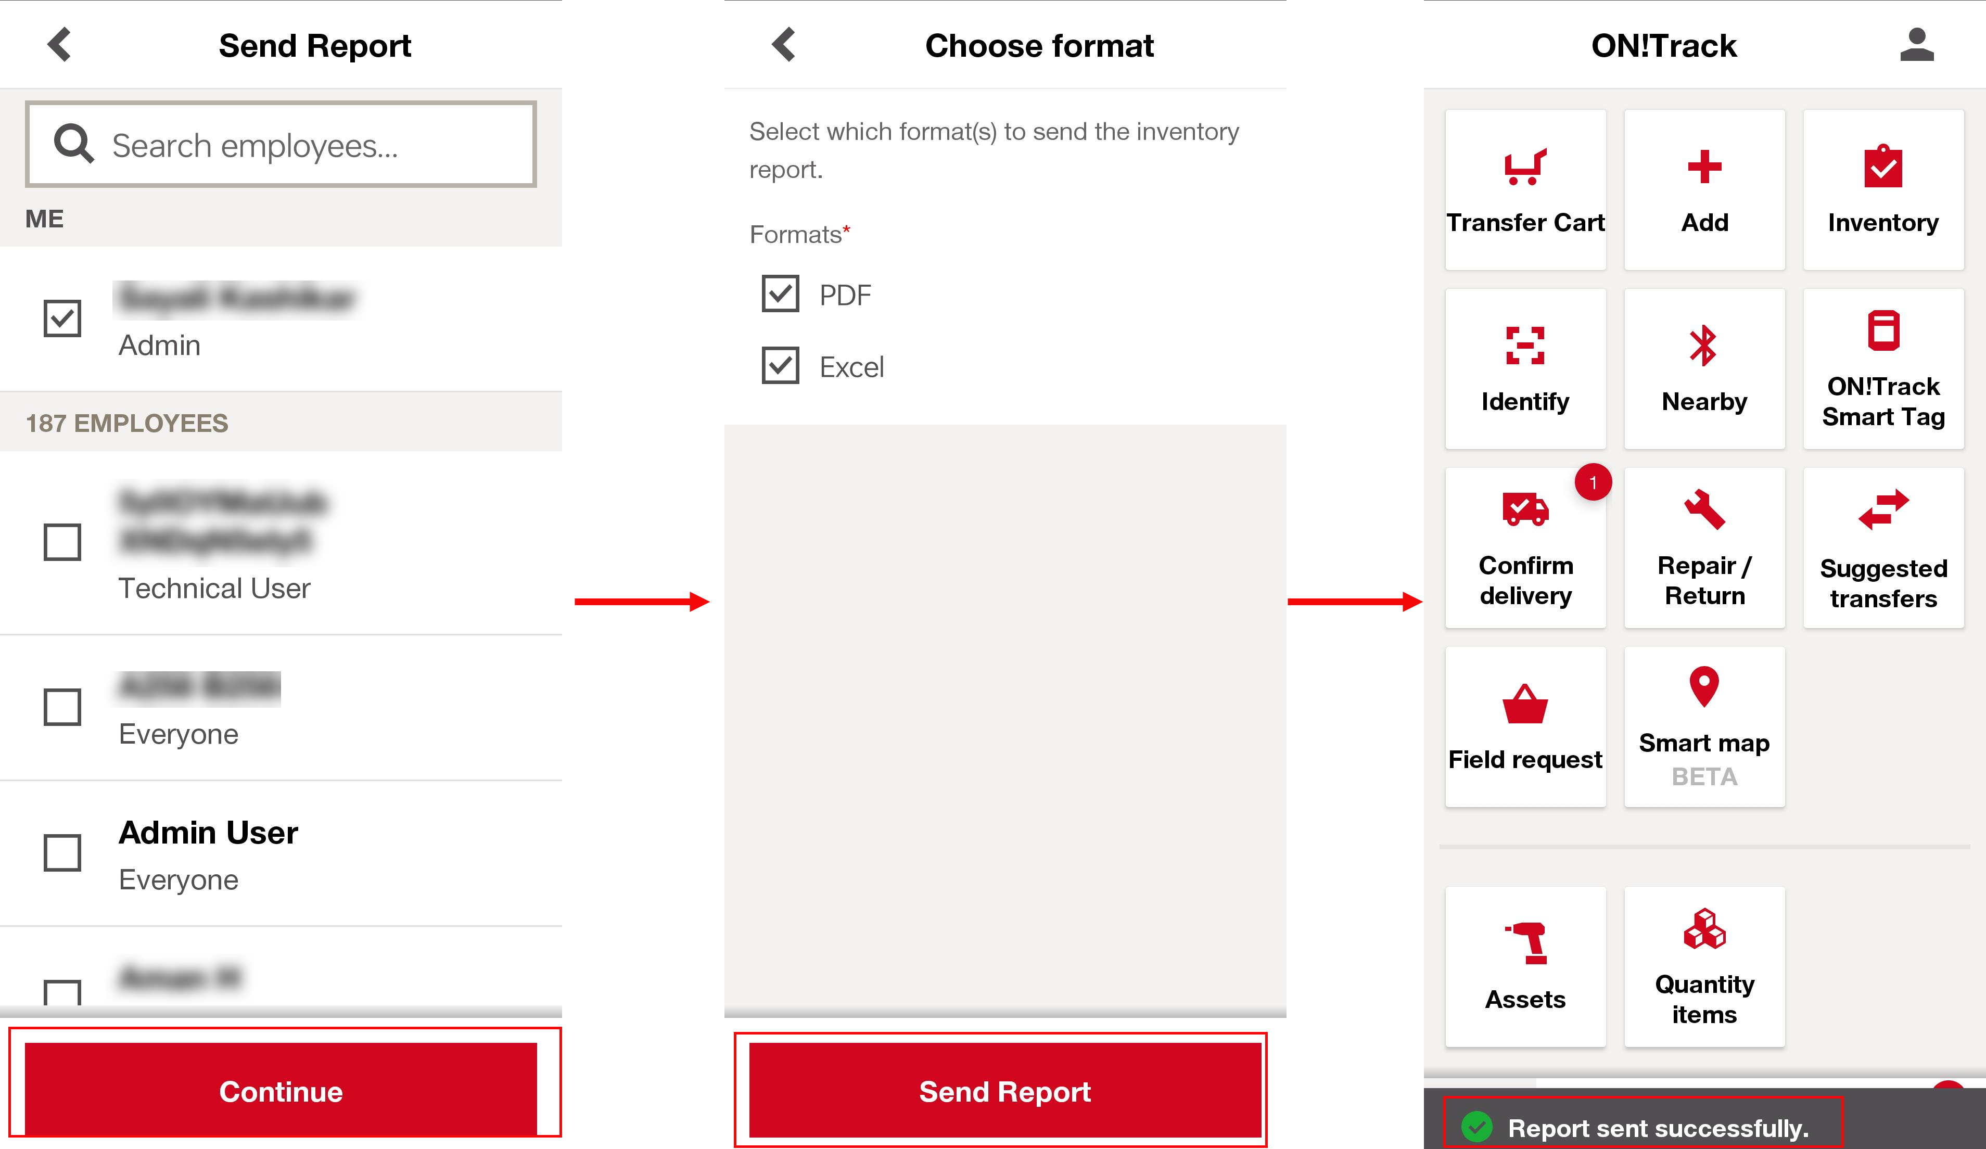The width and height of the screenshot is (1986, 1149).
Task: Check the Admin User employee checkbox
Action: [62, 853]
